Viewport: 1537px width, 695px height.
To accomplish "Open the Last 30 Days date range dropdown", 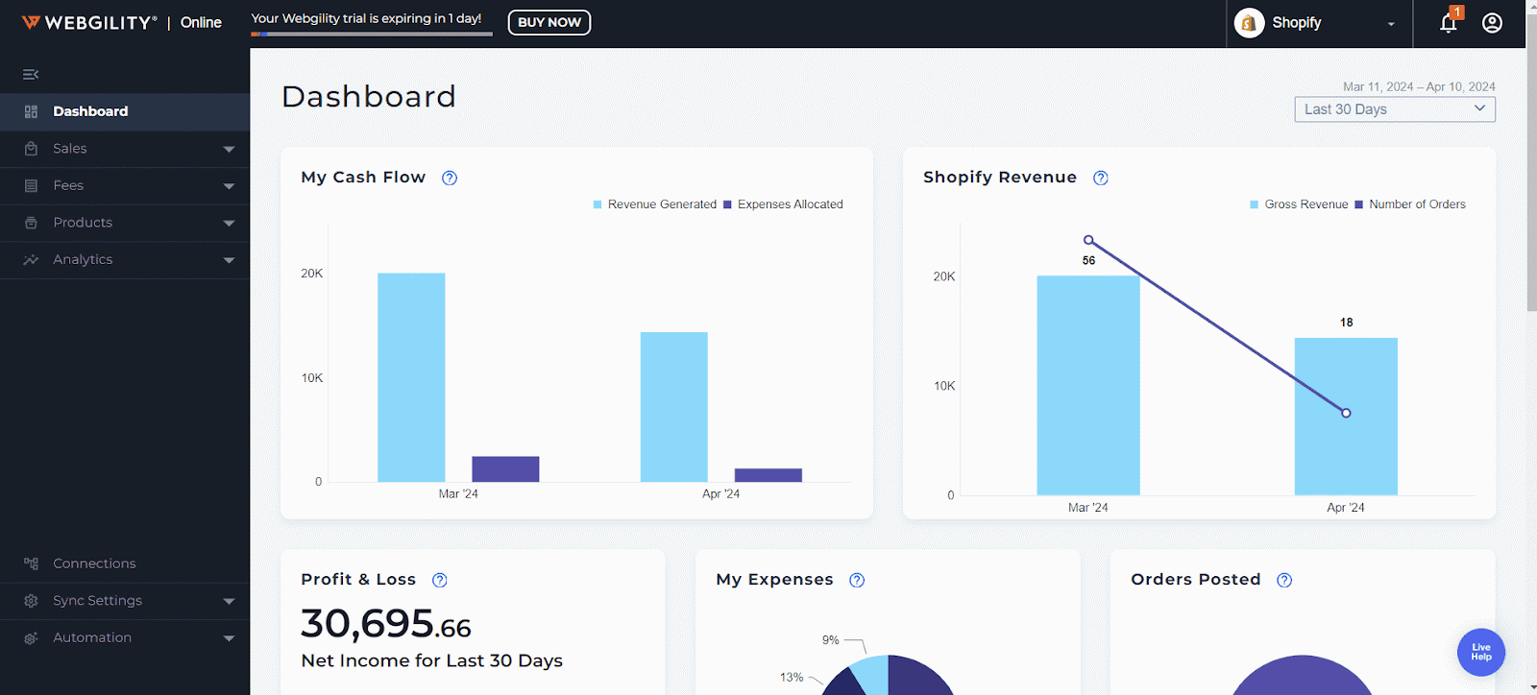I will 1394,109.
